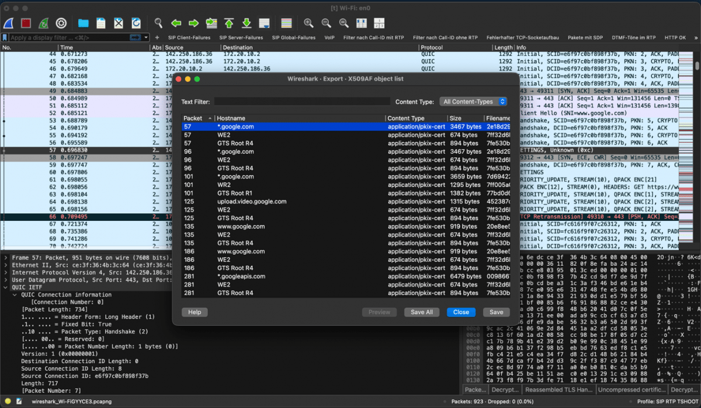This screenshot has width=701, height=408.
Task: Open display filter history dropdown arrow
Action: [147, 38]
